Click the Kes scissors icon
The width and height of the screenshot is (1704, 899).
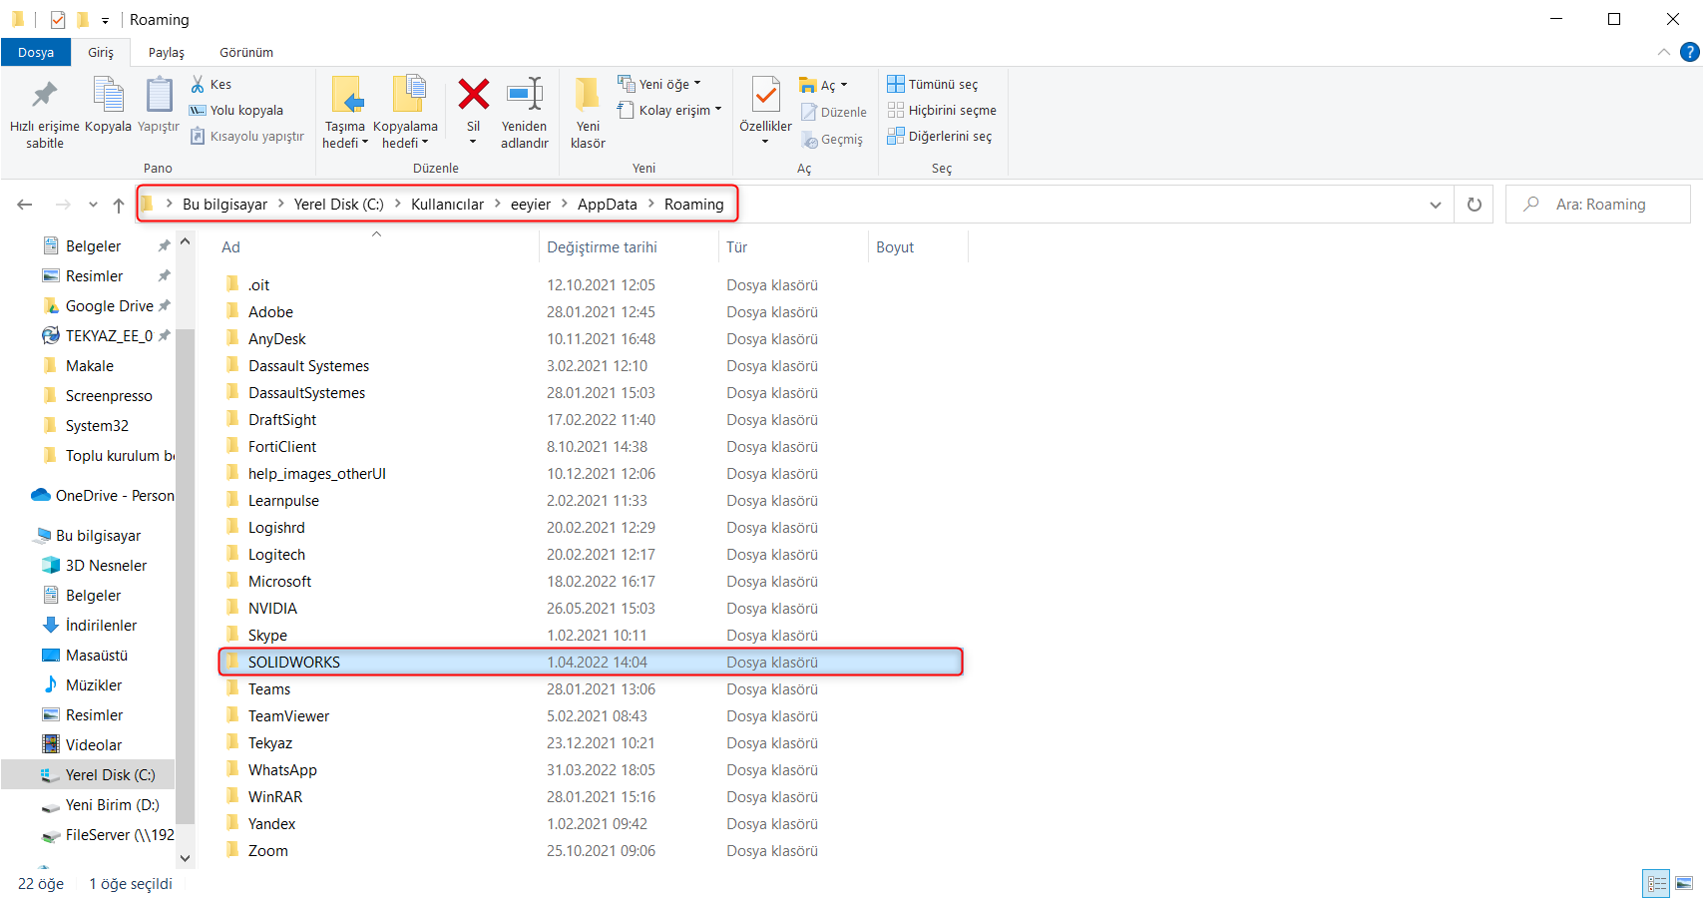199,85
